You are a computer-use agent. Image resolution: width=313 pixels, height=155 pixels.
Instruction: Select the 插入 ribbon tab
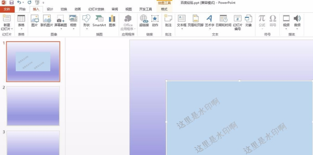(36, 9)
